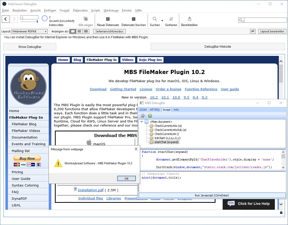
Task: Click the web page vertical scrollbar thumb
Action: (x=281, y=73)
